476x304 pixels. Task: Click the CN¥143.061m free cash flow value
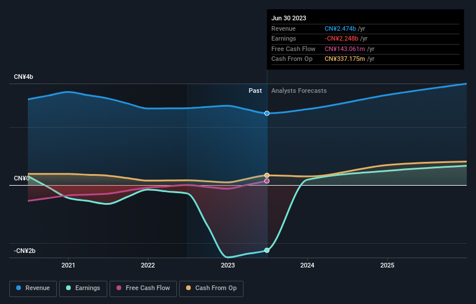click(x=345, y=49)
